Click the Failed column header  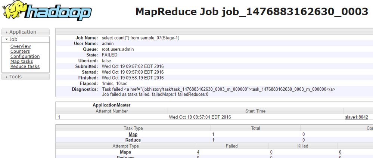[x=232, y=146]
